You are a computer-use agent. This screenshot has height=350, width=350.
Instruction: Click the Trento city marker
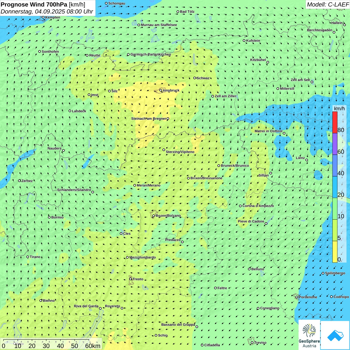(x=130, y=279)
